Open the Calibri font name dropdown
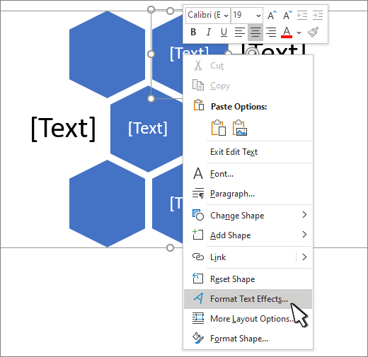 point(226,16)
